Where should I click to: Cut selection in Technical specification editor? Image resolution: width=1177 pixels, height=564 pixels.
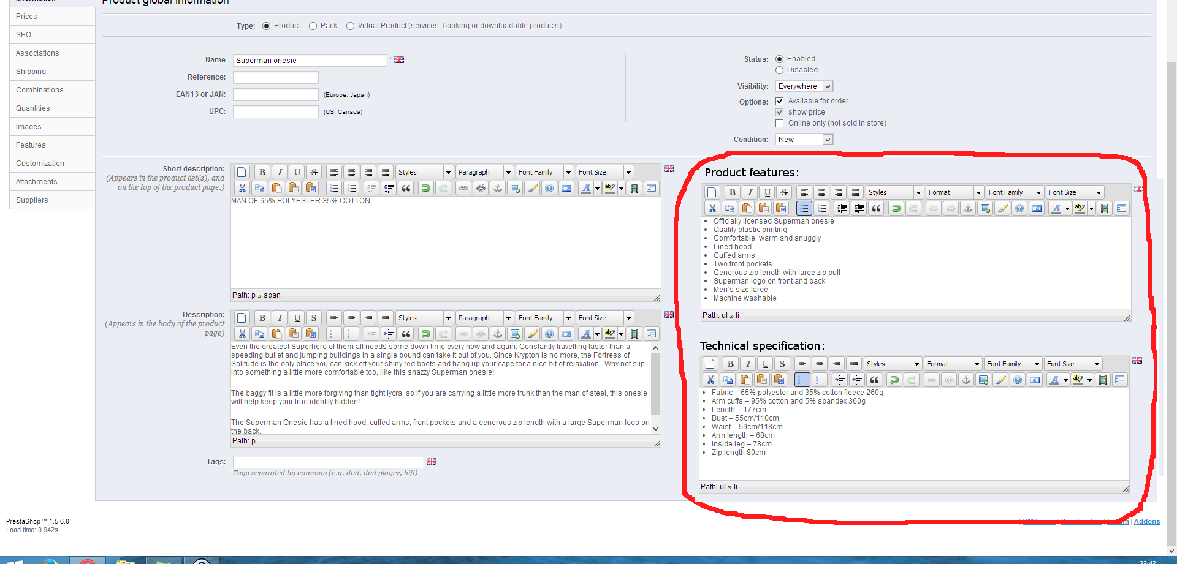(710, 380)
